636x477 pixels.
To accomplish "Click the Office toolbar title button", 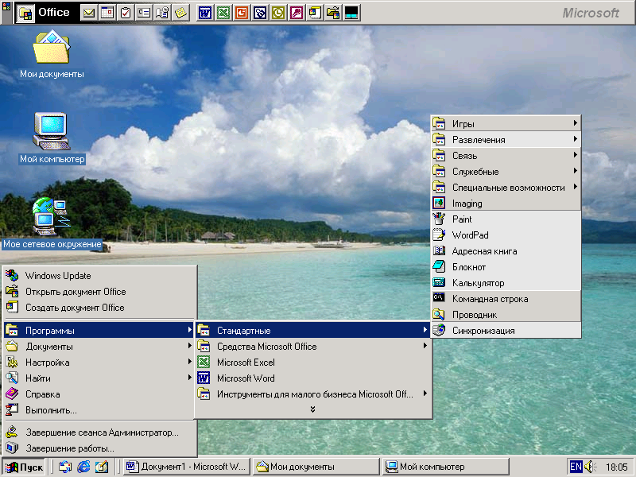I will (x=46, y=13).
